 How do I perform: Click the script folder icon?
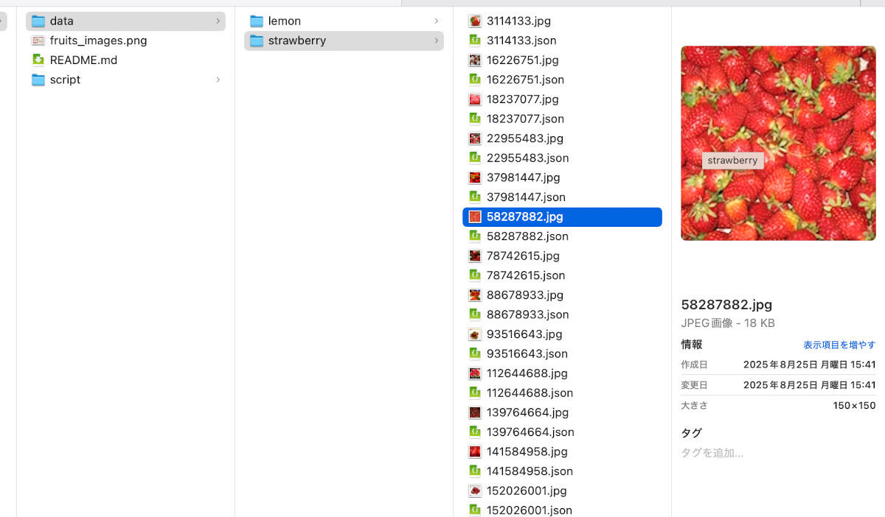tap(38, 80)
